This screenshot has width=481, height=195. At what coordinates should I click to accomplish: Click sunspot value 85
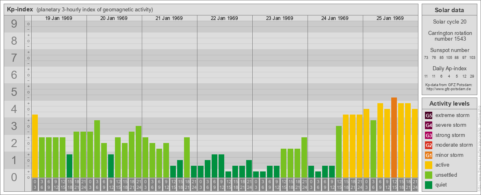click(x=441, y=58)
